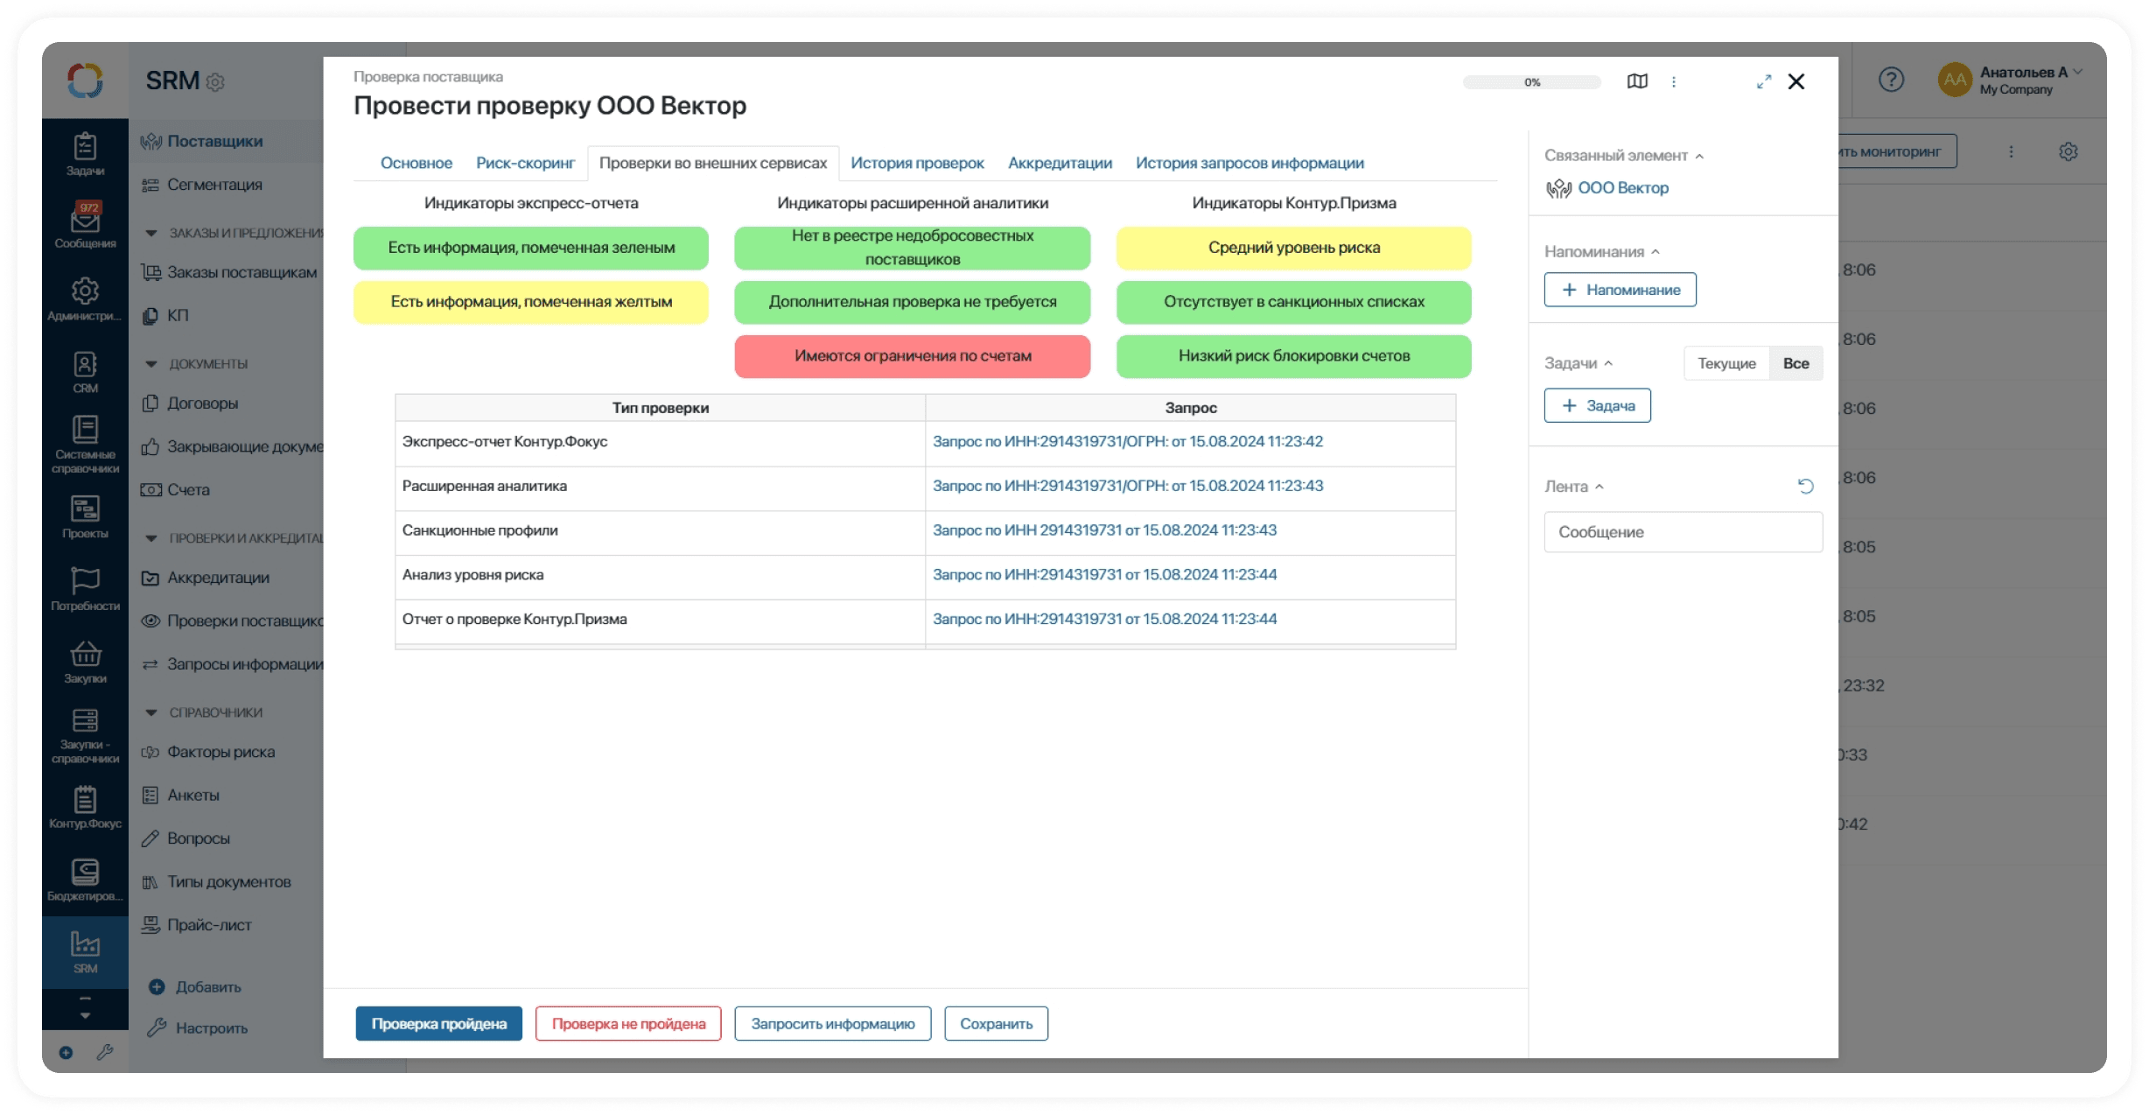Open Сообщения in the left sidebar
Screen dimensions: 2149x1115
[x=85, y=224]
